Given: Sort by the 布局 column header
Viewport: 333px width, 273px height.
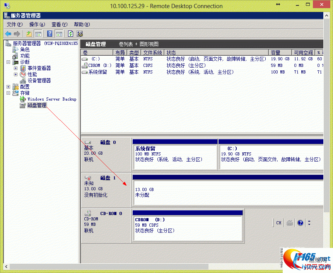Looking at the screenshot, I should (120, 53).
